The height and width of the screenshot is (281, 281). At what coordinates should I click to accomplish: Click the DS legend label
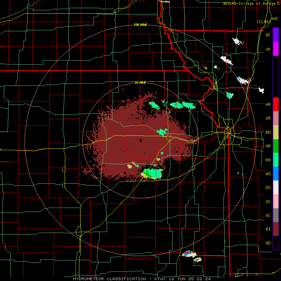[268, 188]
